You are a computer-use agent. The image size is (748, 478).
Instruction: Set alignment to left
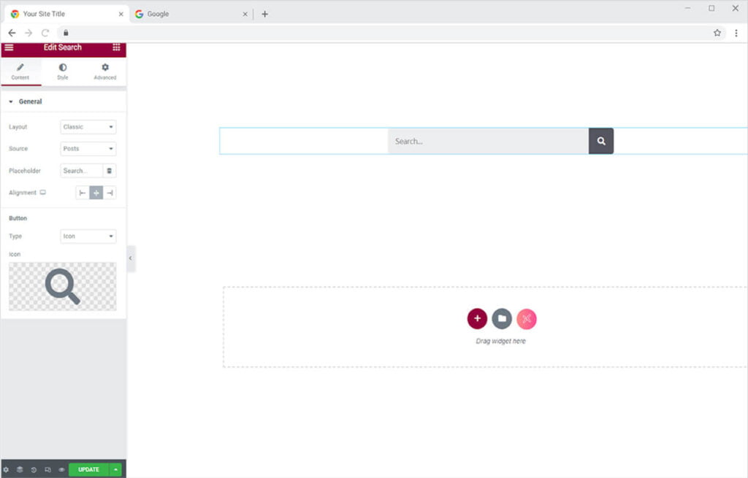(x=83, y=193)
